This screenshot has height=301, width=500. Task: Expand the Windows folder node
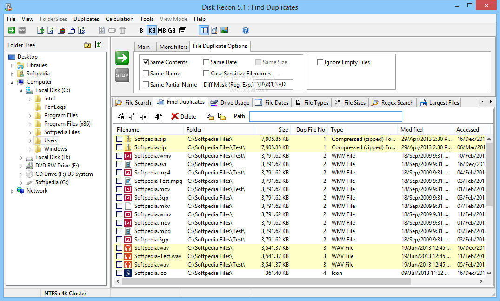click(x=30, y=149)
